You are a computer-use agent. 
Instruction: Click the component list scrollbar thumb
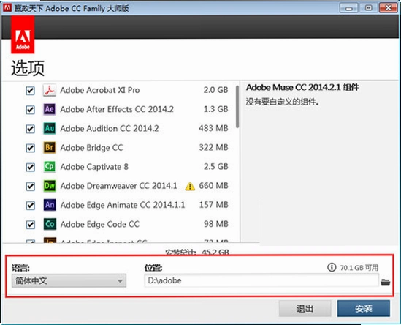pos(237,107)
